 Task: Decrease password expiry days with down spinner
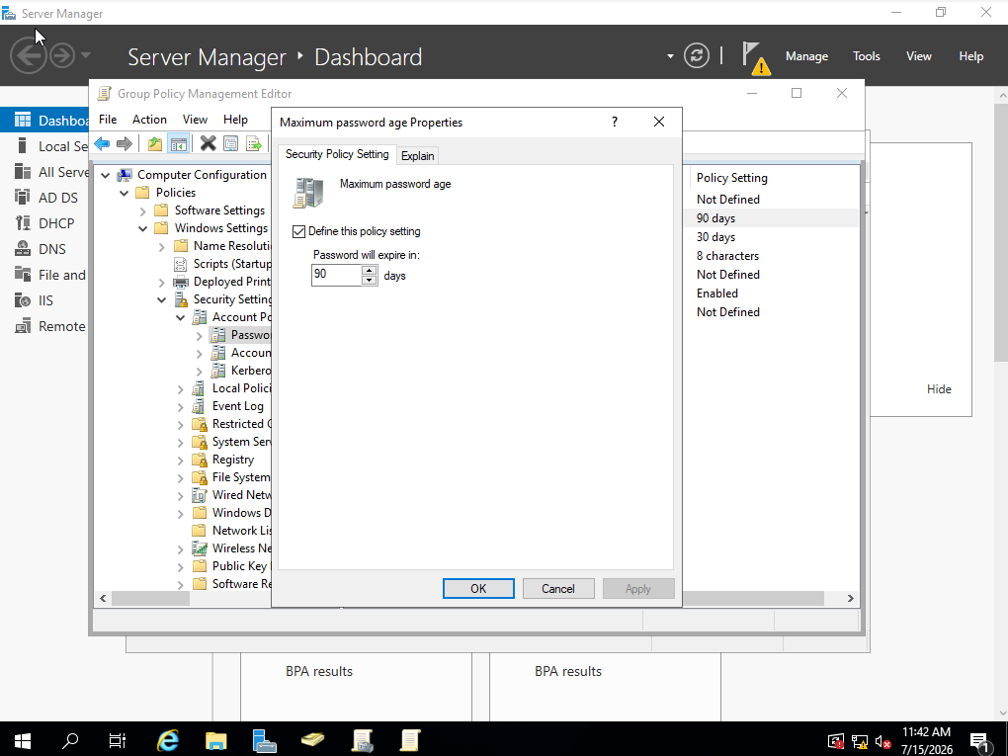coord(369,281)
